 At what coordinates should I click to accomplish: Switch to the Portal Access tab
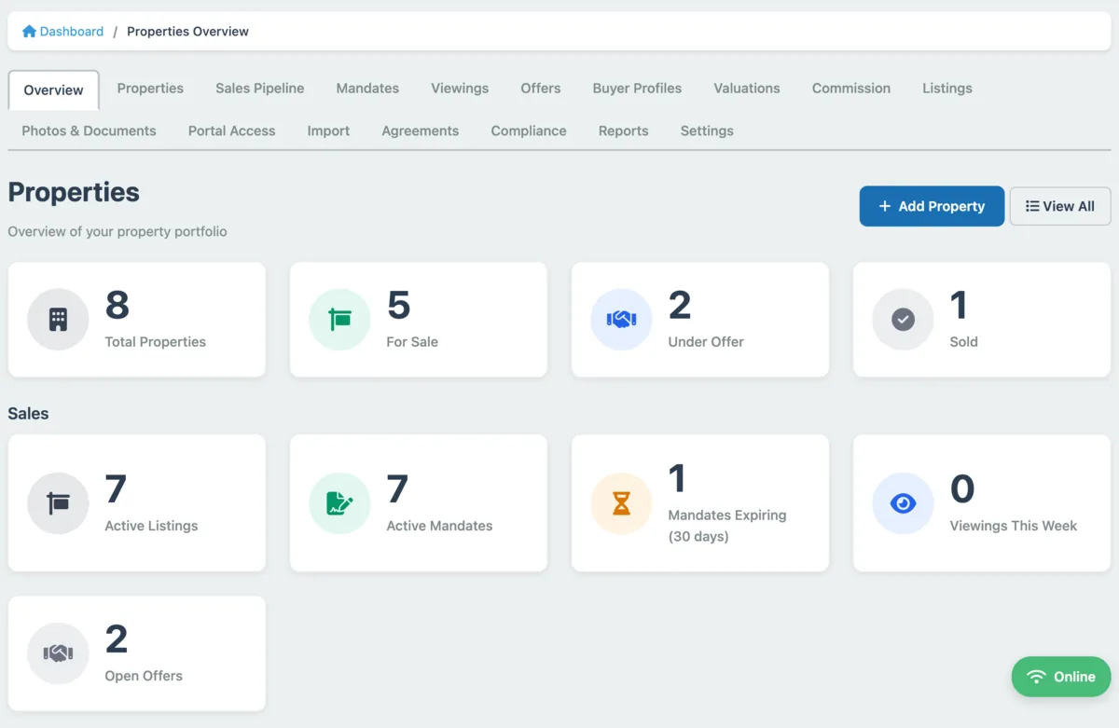point(232,130)
